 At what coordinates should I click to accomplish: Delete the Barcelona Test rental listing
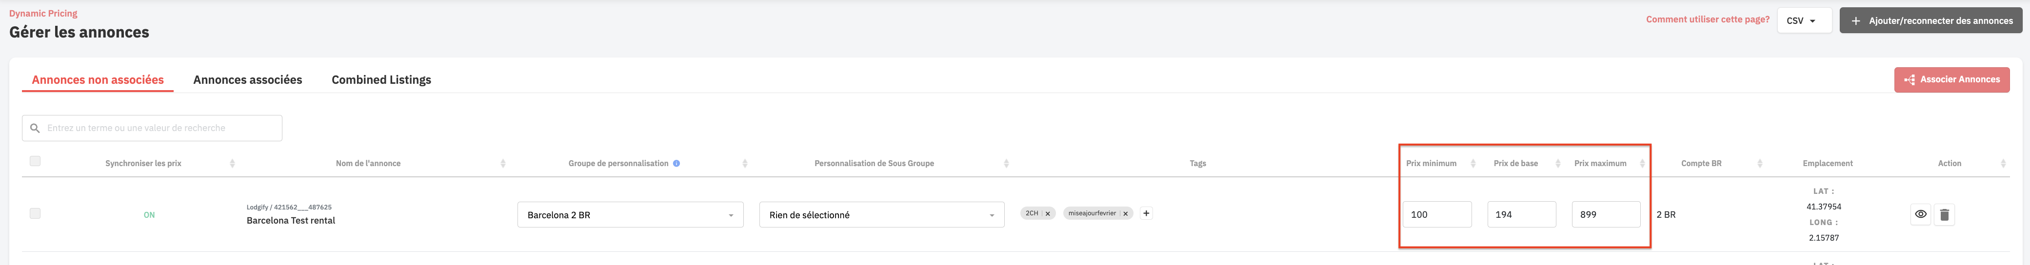(x=1944, y=215)
